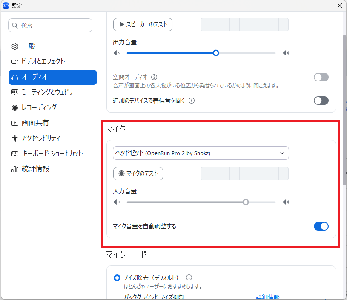Image resolution: width=347 pixels, height=300 pixels.
Task: Click the vertical scrollbar of settings panel
Action: [x=344, y=110]
